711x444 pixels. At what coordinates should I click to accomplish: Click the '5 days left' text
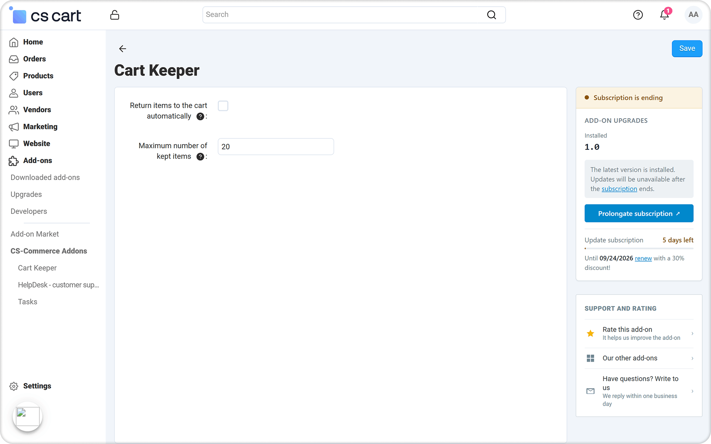[x=678, y=240]
